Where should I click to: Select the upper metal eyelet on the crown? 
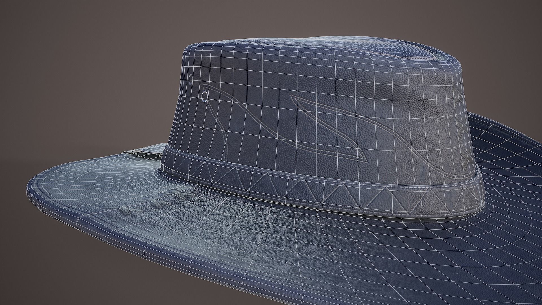tap(191, 79)
